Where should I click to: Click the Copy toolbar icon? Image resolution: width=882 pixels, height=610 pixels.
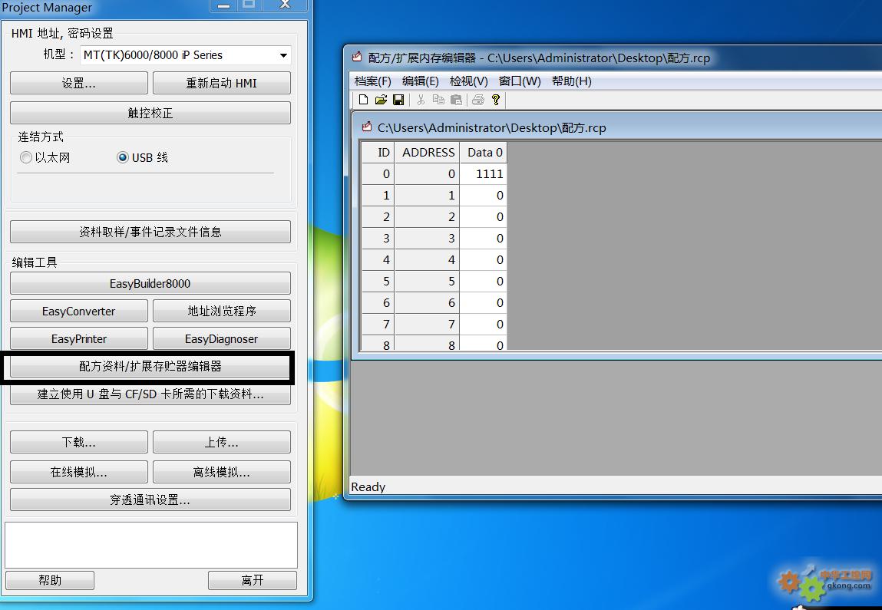[438, 100]
